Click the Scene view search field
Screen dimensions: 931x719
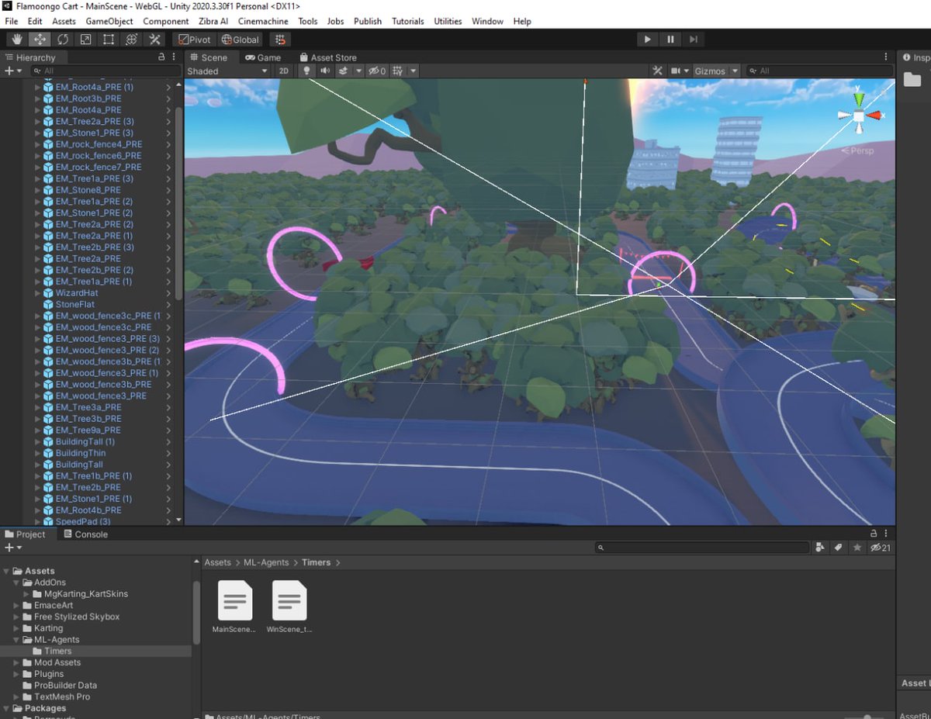819,71
